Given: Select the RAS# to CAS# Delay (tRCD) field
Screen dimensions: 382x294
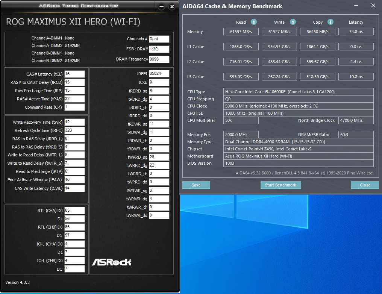Looking at the screenshot, I should (x=74, y=82).
